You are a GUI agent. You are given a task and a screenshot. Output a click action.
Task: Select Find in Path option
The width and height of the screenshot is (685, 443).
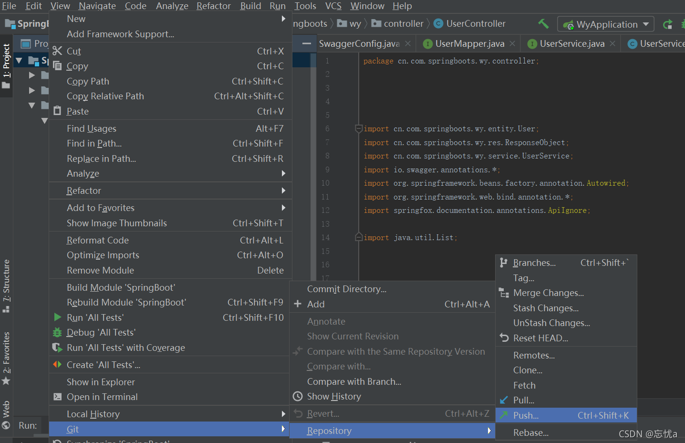pyautogui.click(x=170, y=143)
